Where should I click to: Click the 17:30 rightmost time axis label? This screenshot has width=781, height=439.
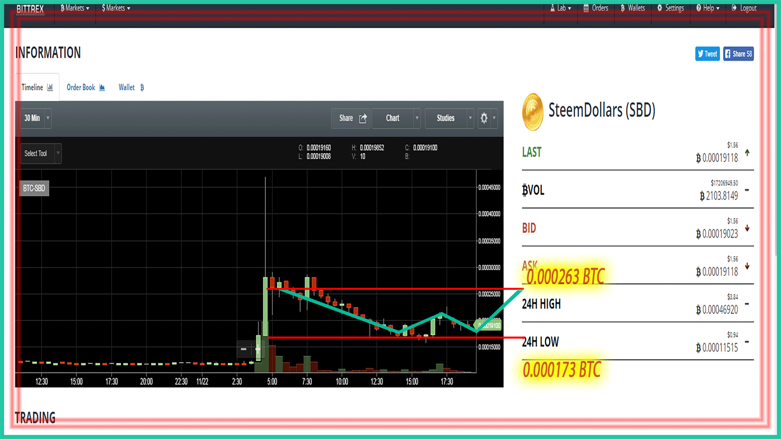click(x=447, y=381)
